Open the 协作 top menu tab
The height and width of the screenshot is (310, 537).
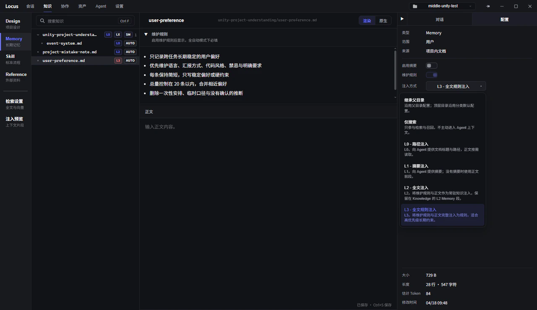[x=65, y=6]
